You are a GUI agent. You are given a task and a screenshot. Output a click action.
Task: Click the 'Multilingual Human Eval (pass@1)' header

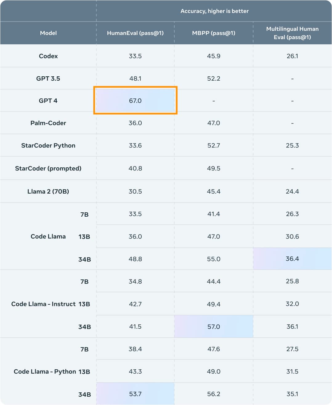[292, 33]
